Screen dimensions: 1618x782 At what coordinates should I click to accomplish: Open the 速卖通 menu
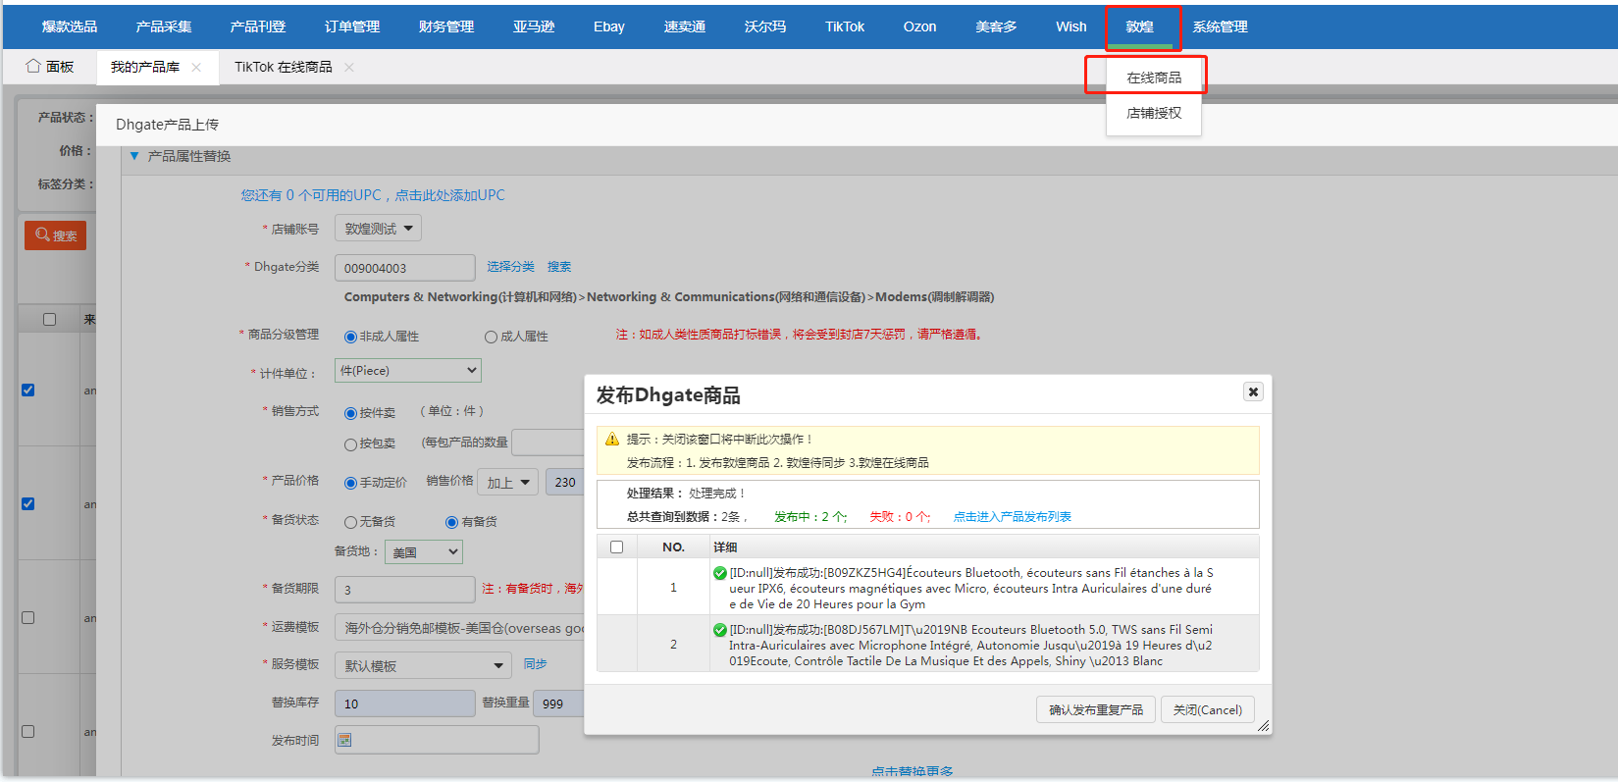685,26
